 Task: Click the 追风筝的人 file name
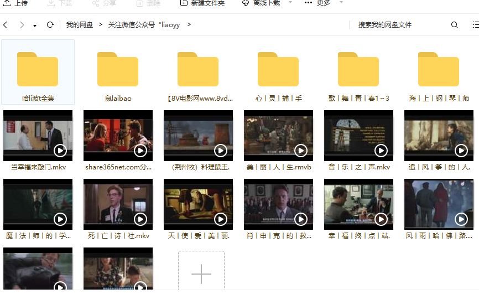439,167
